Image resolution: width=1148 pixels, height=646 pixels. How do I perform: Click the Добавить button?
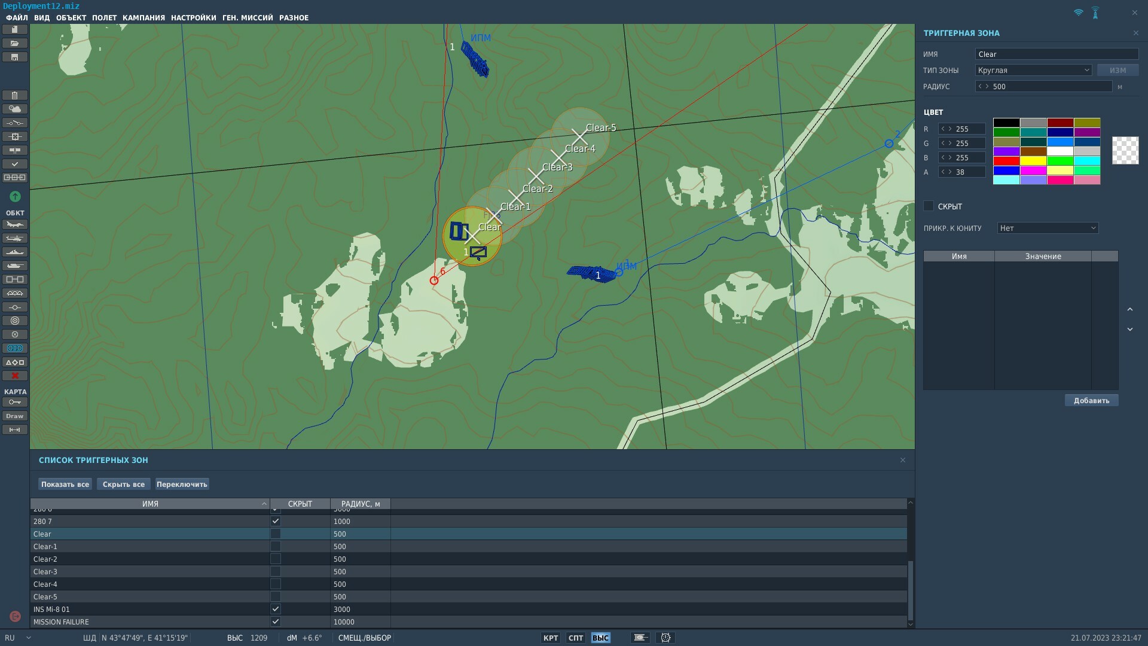pos(1091,400)
